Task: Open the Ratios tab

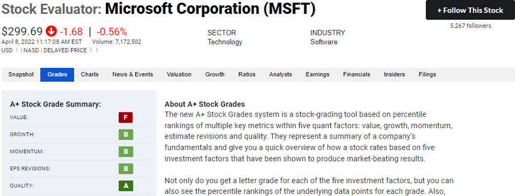Action: click(247, 75)
